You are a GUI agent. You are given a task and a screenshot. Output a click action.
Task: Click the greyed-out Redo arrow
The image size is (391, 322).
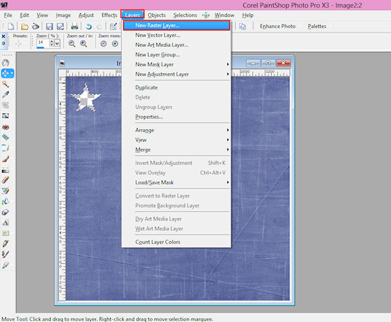pos(99,27)
